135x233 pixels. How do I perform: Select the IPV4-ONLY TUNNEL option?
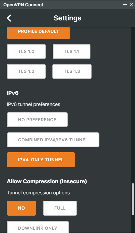41,160
